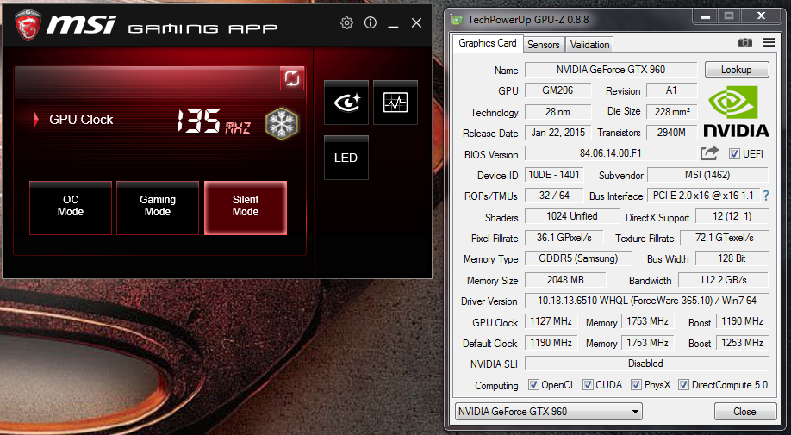
Task: Click the BIOS Version field 84.06.14.00.F1
Action: pyautogui.click(x=611, y=153)
